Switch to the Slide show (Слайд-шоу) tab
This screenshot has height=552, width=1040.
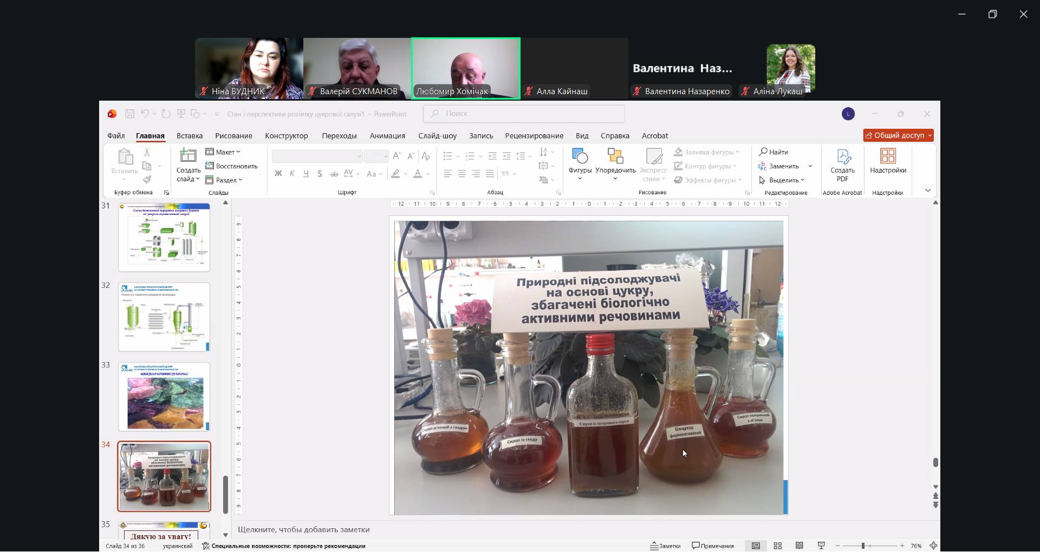click(437, 136)
